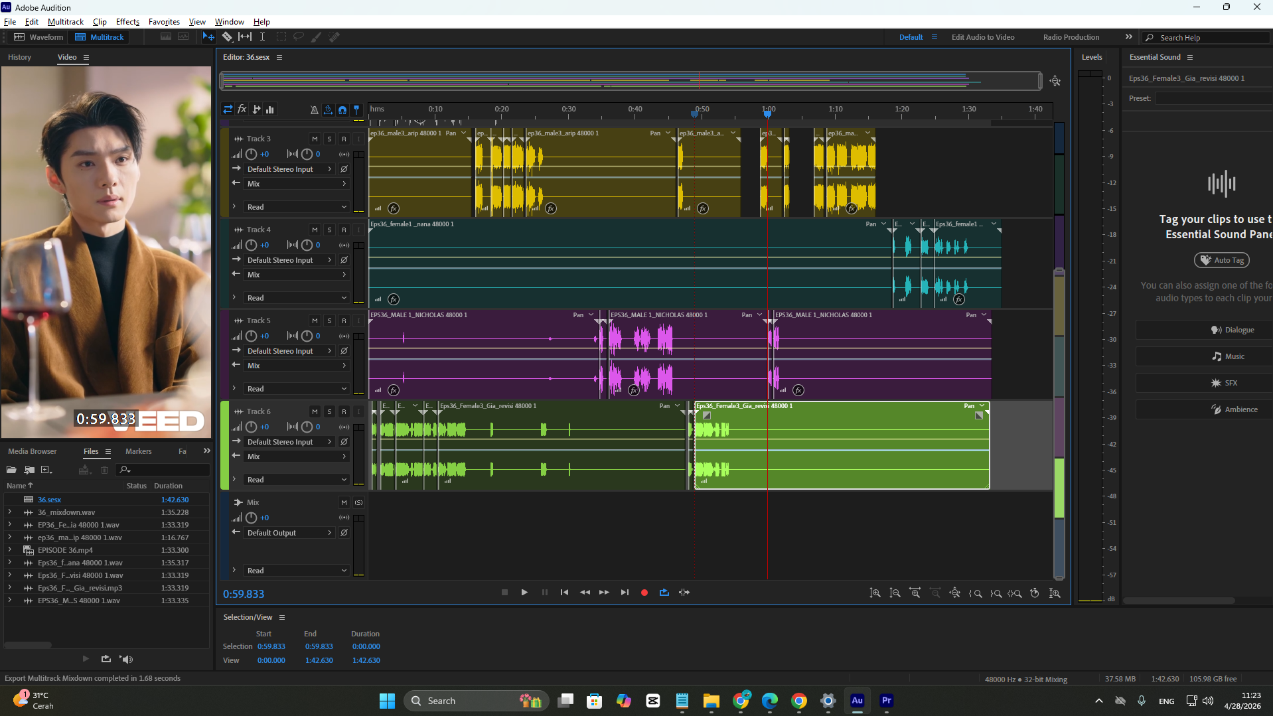Mute Track 4
Viewport: 1273px width, 716px height.
[315, 230]
